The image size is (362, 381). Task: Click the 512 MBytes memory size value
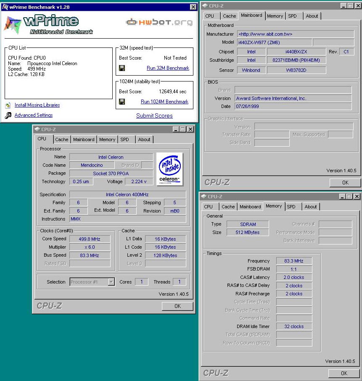[x=248, y=233]
